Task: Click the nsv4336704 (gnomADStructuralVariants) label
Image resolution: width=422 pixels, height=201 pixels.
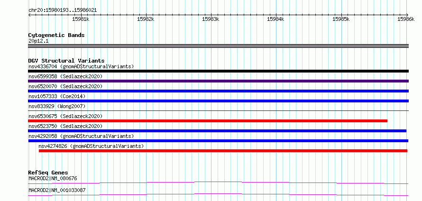Action: (x=81, y=66)
